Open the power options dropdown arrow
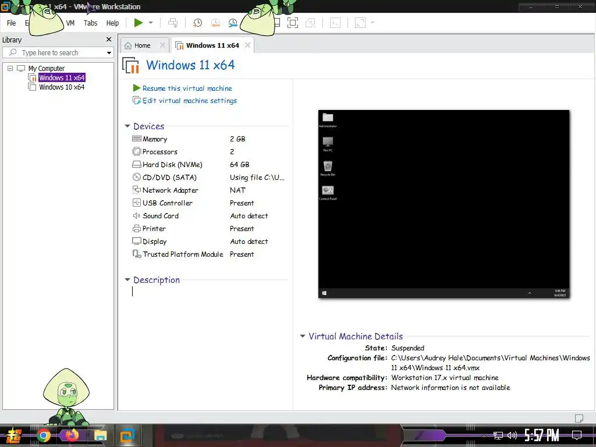596x447 pixels. [151, 23]
